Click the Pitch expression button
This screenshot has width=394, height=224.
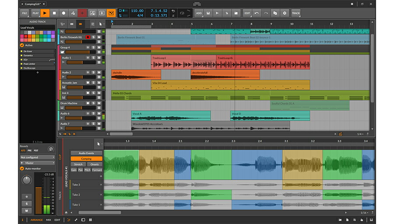pos(87,170)
